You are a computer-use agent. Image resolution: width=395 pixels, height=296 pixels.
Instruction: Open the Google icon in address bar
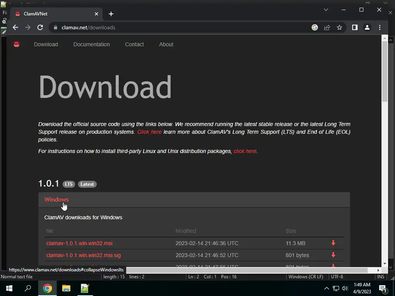pos(315,27)
